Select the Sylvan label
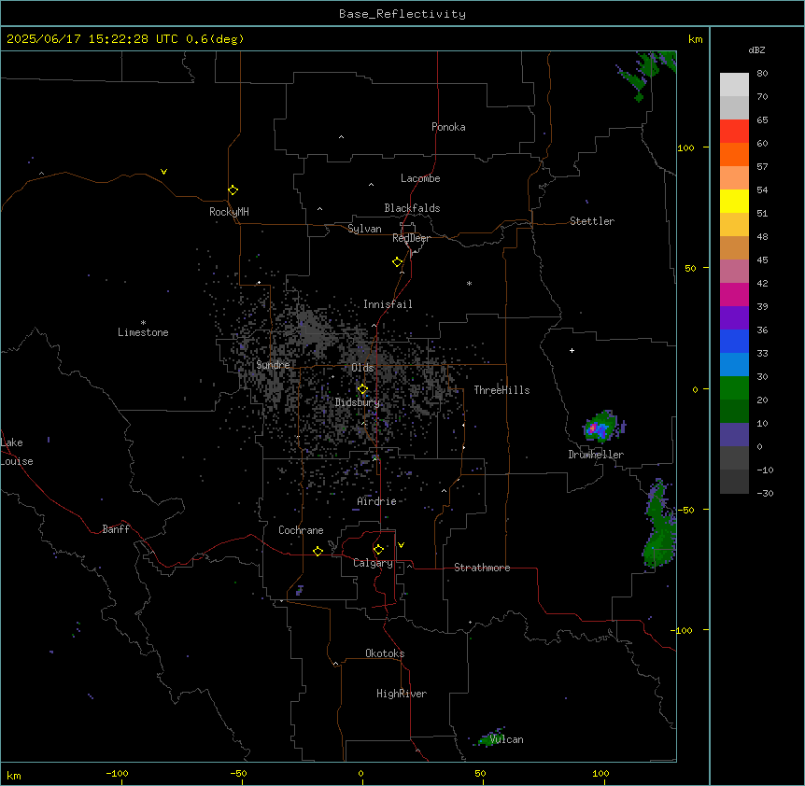Viewport: 805px width, 786px height. tap(364, 229)
